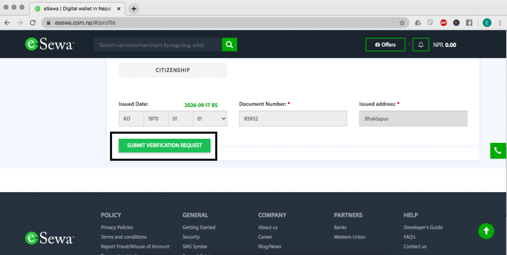Click the ABP adblock extension icon
The width and height of the screenshot is (507, 255).
pos(444,23)
